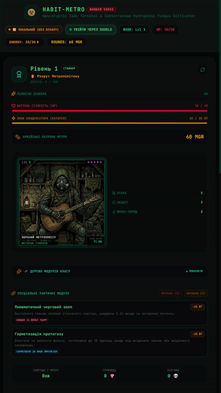Click the 60 MGR balance value

point(195,137)
